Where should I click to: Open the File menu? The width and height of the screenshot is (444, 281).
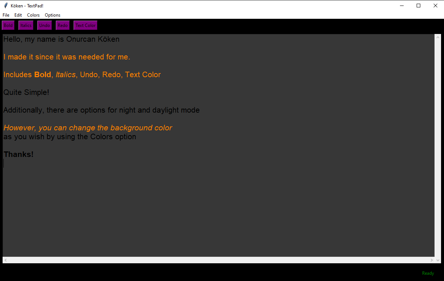tap(6, 15)
